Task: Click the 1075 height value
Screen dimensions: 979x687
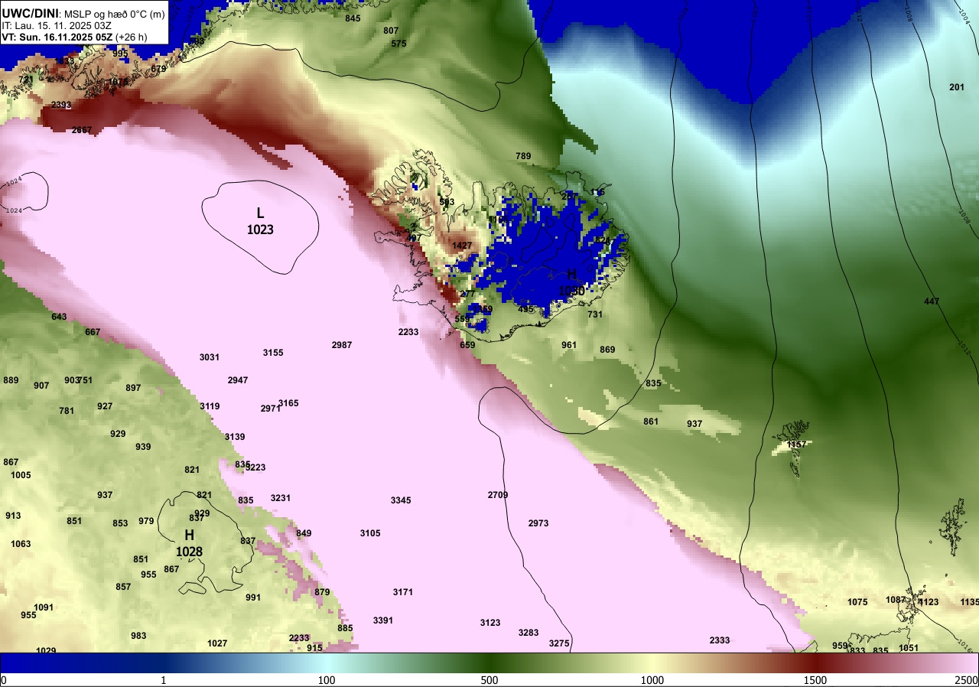Action: click(x=857, y=602)
